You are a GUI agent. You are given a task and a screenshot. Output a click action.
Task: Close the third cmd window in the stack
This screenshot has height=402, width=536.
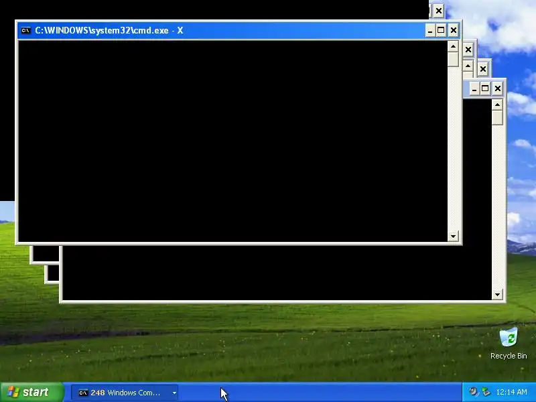tap(482, 70)
